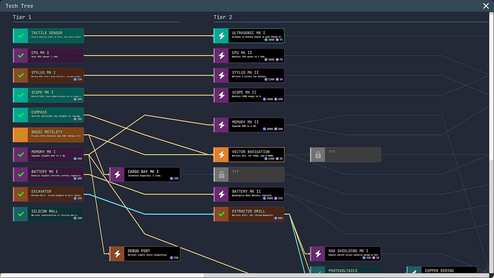Click the padlock icon beside Vector Navigation

pyautogui.click(x=318, y=155)
